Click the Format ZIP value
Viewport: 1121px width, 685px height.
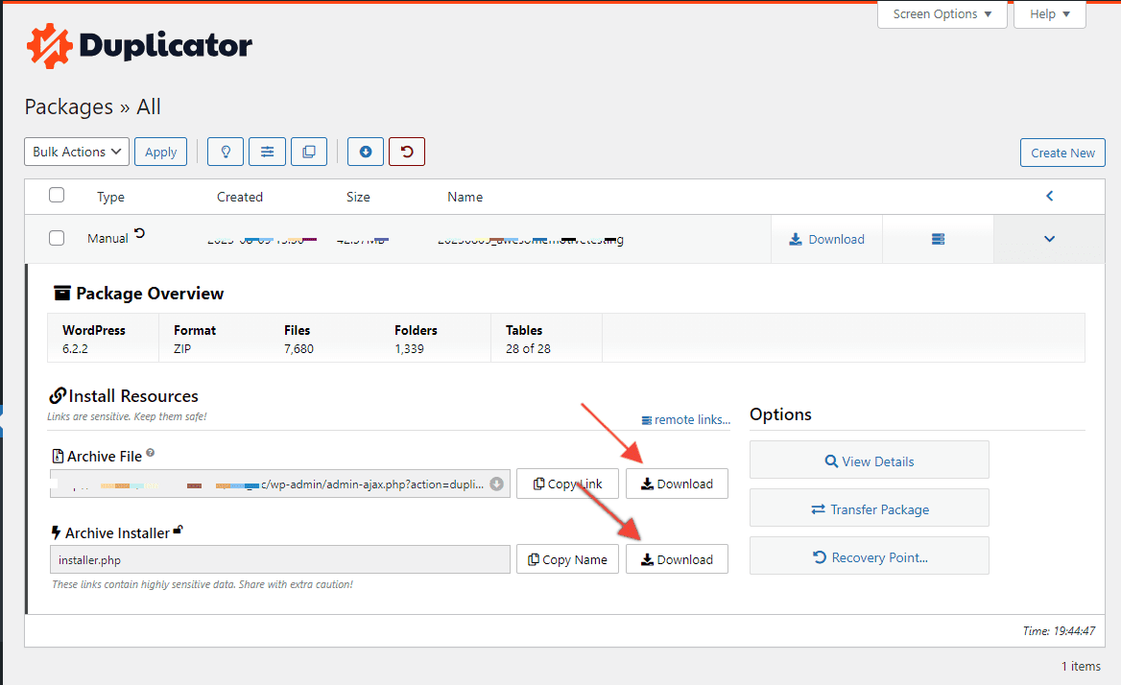[x=182, y=348]
